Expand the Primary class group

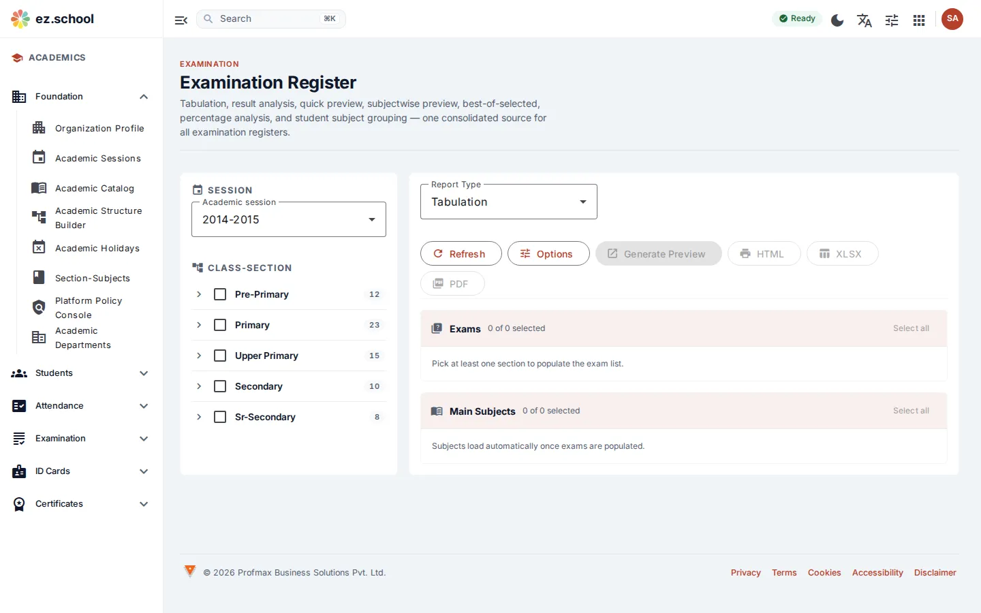coord(199,325)
